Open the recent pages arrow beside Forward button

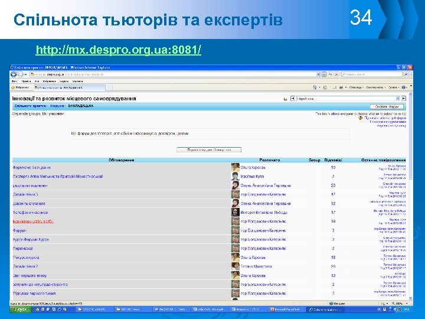[x=26, y=74]
